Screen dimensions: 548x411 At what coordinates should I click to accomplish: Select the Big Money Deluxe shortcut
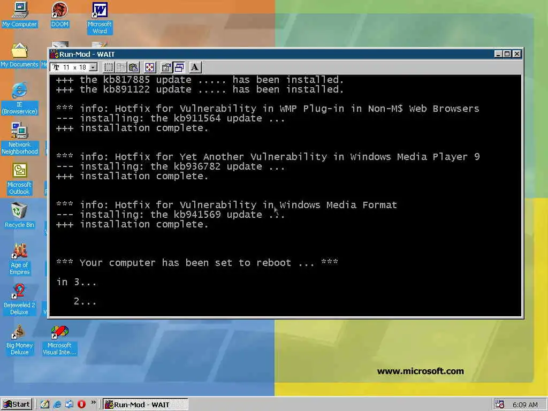click(x=20, y=340)
